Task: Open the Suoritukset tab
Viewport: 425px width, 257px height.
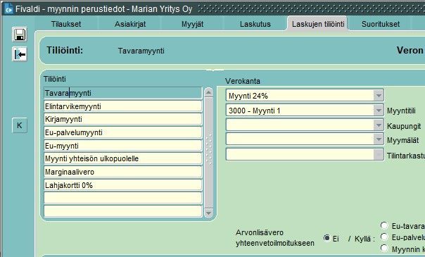Action: click(381, 24)
